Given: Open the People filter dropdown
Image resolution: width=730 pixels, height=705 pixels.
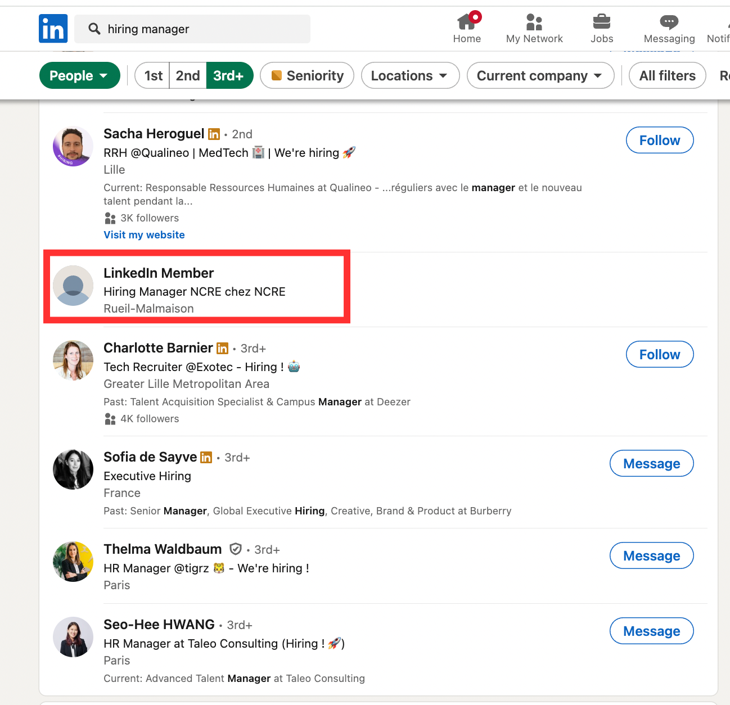Looking at the screenshot, I should tap(80, 75).
